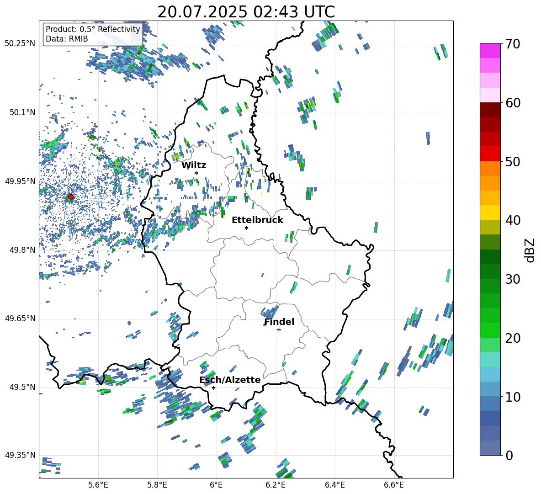Screen dimensions: 541x494
Task: Click the Wiltz station cross marker
Action: (196, 173)
